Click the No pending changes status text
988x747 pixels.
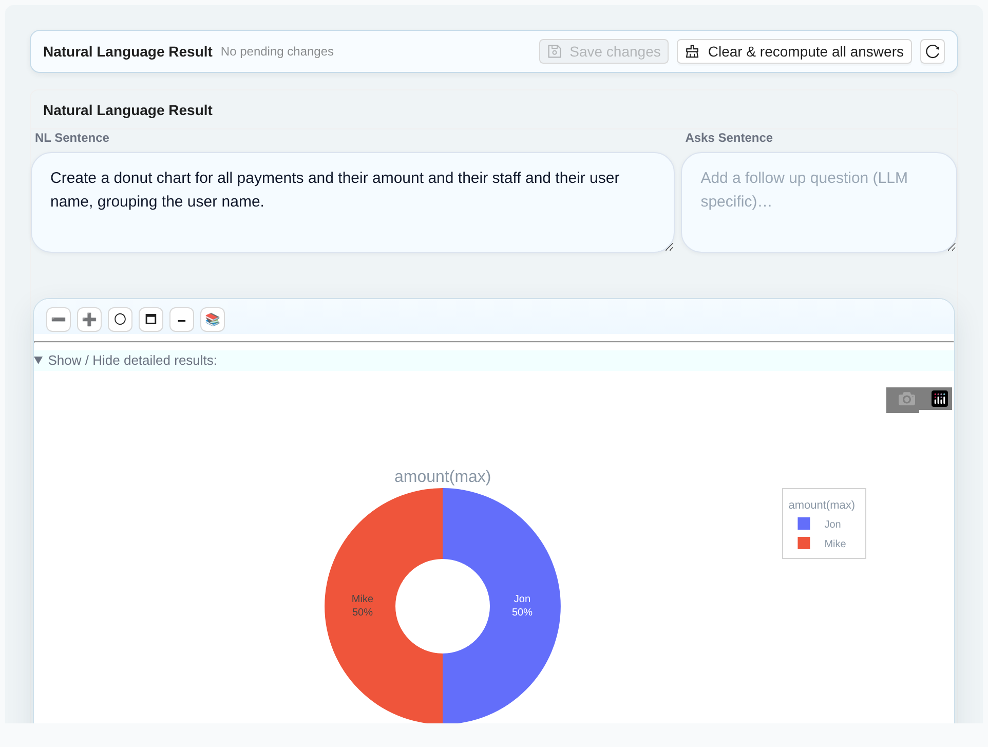point(277,51)
